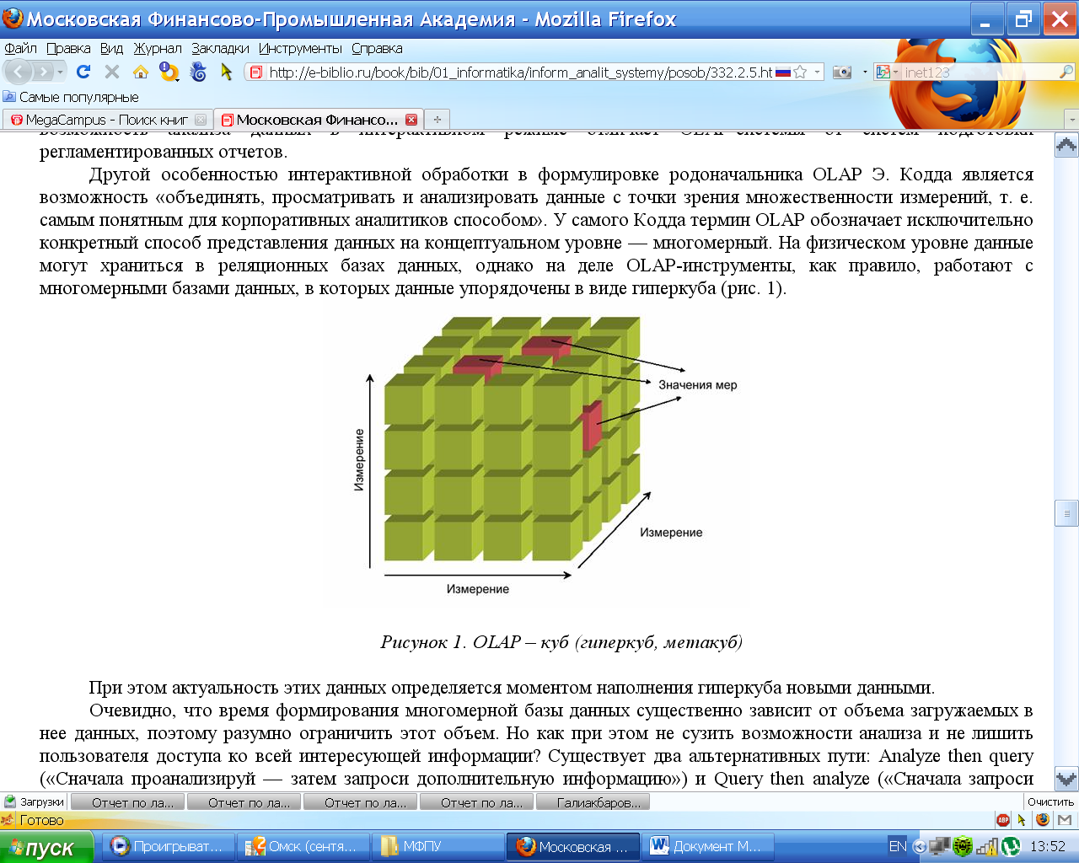Screen dimensions: 1079x863
Task: Click the Gmail notifier status bar icon
Action: tap(1065, 820)
